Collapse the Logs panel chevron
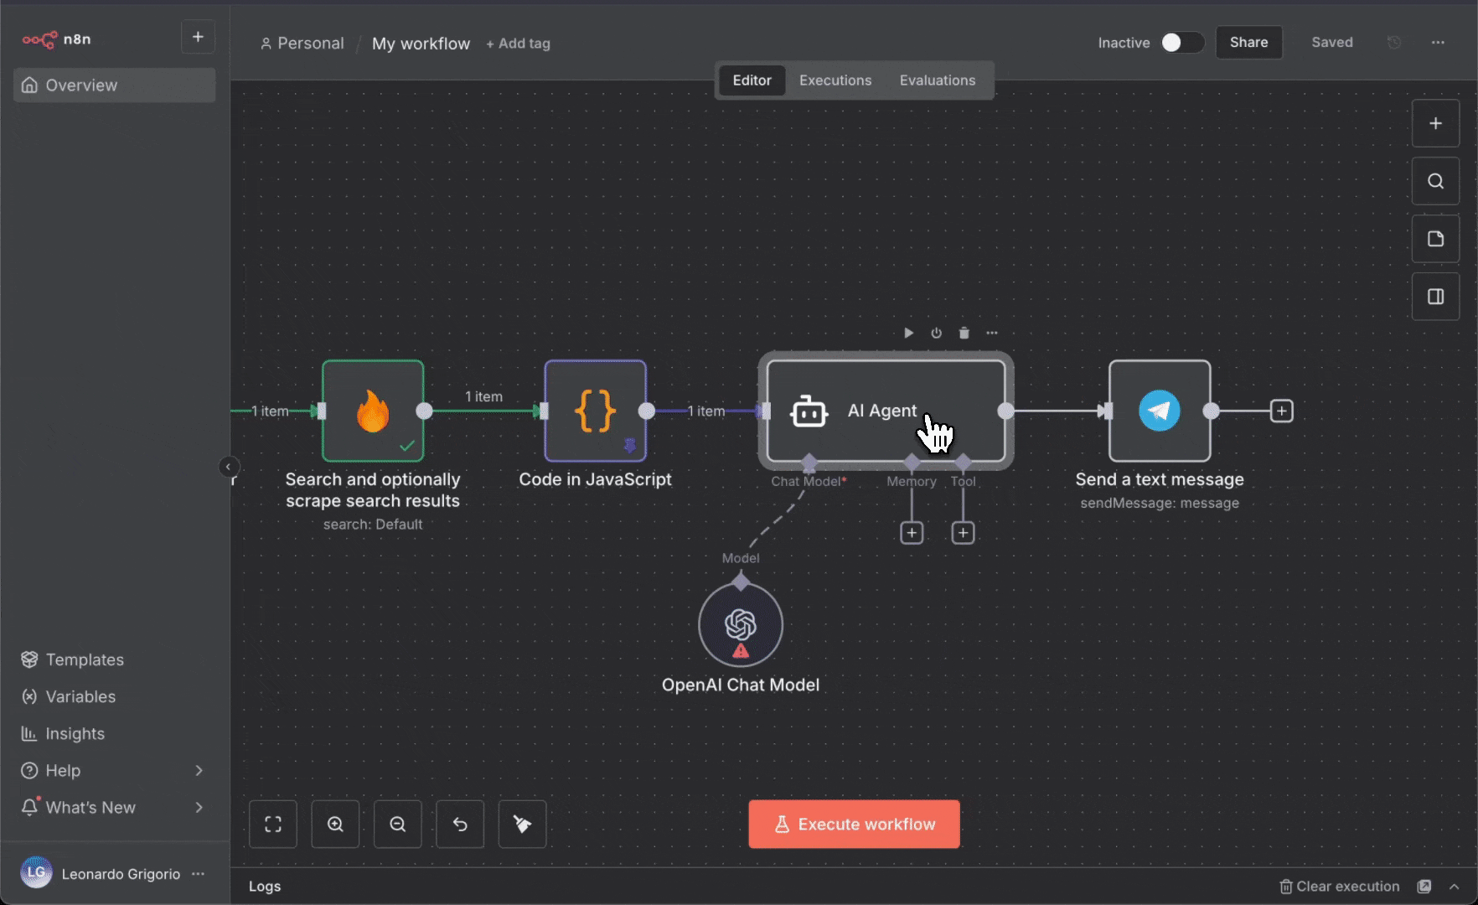 [x=1452, y=887]
